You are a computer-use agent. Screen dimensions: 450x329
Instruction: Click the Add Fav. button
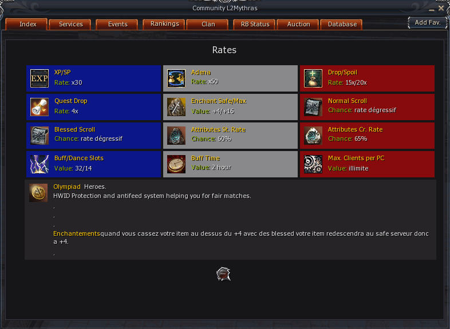click(428, 22)
